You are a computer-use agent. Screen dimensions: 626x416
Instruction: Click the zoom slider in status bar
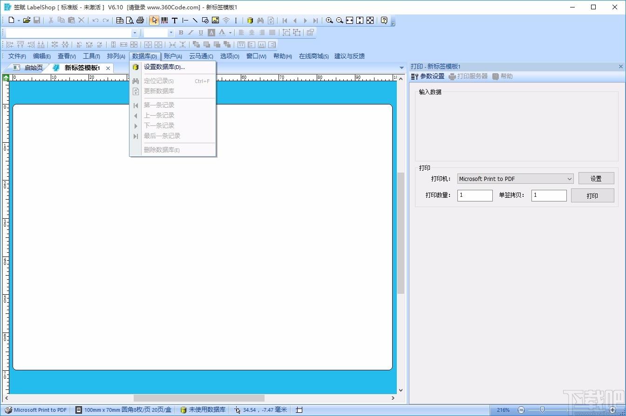coord(542,410)
